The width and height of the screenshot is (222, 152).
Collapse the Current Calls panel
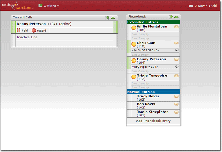pos(113,17)
